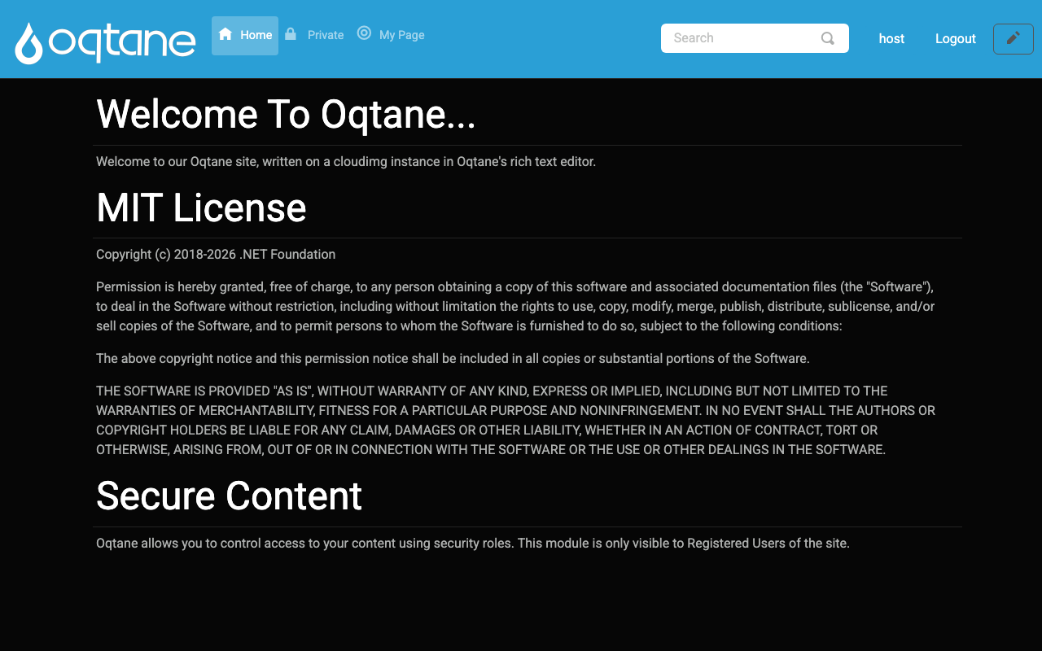The height and width of the screenshot is (651, 1042).
Task: Click the Oqtane logo
Action: [x=105, y=42]
